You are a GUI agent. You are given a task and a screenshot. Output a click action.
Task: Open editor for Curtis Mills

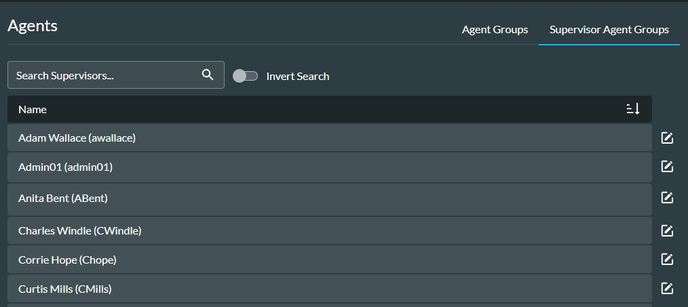[x=667, y=289]
